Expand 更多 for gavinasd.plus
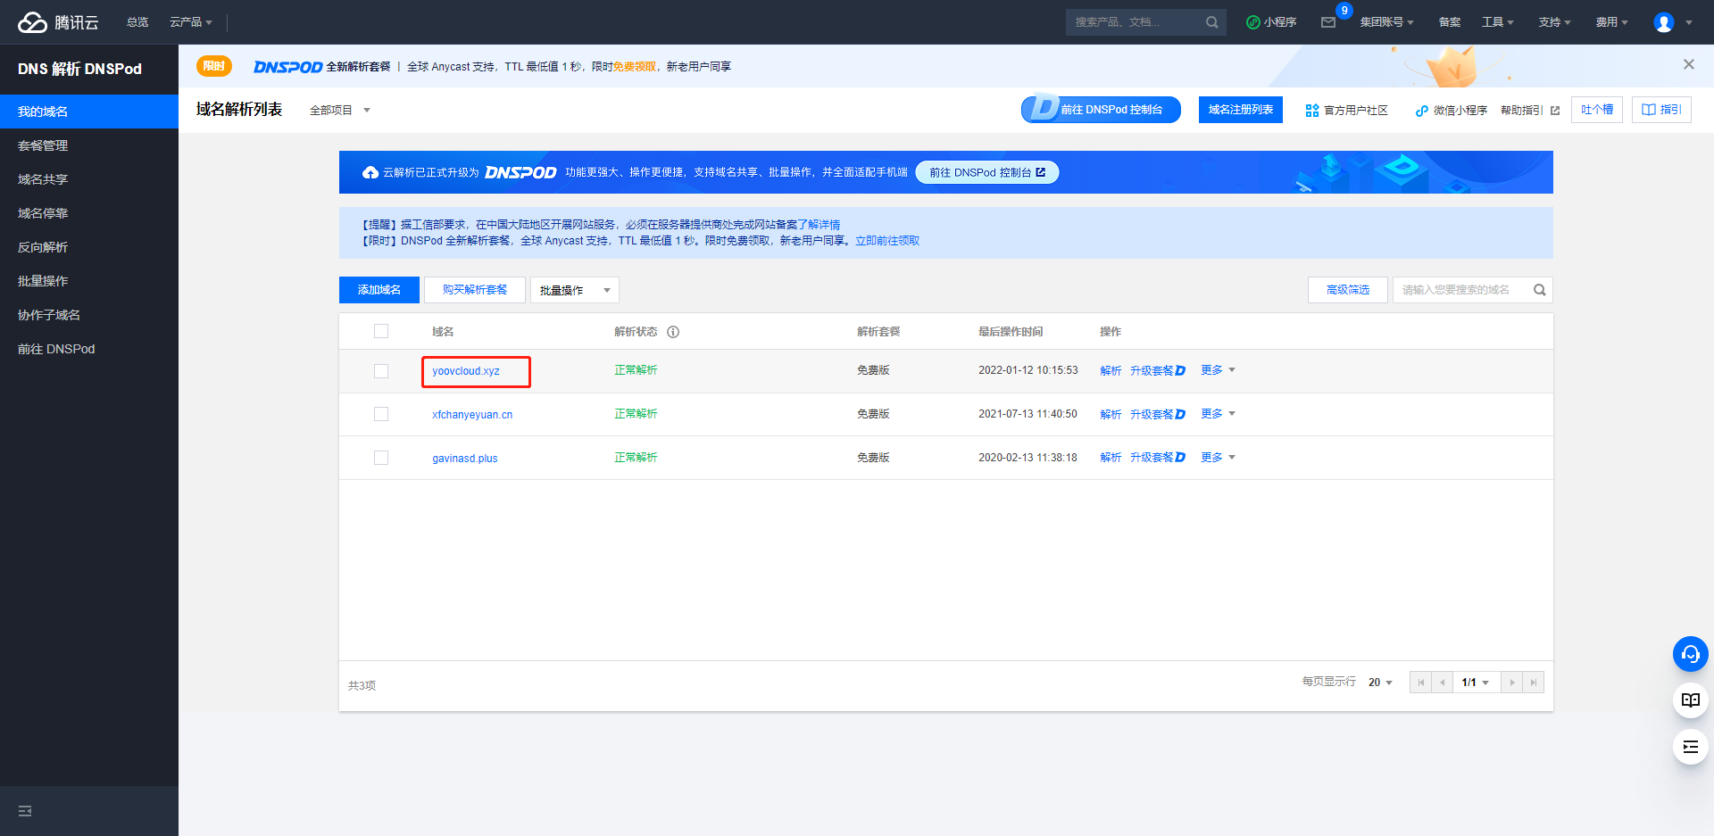The image size is (1714, 836). tap(1218, 458)
